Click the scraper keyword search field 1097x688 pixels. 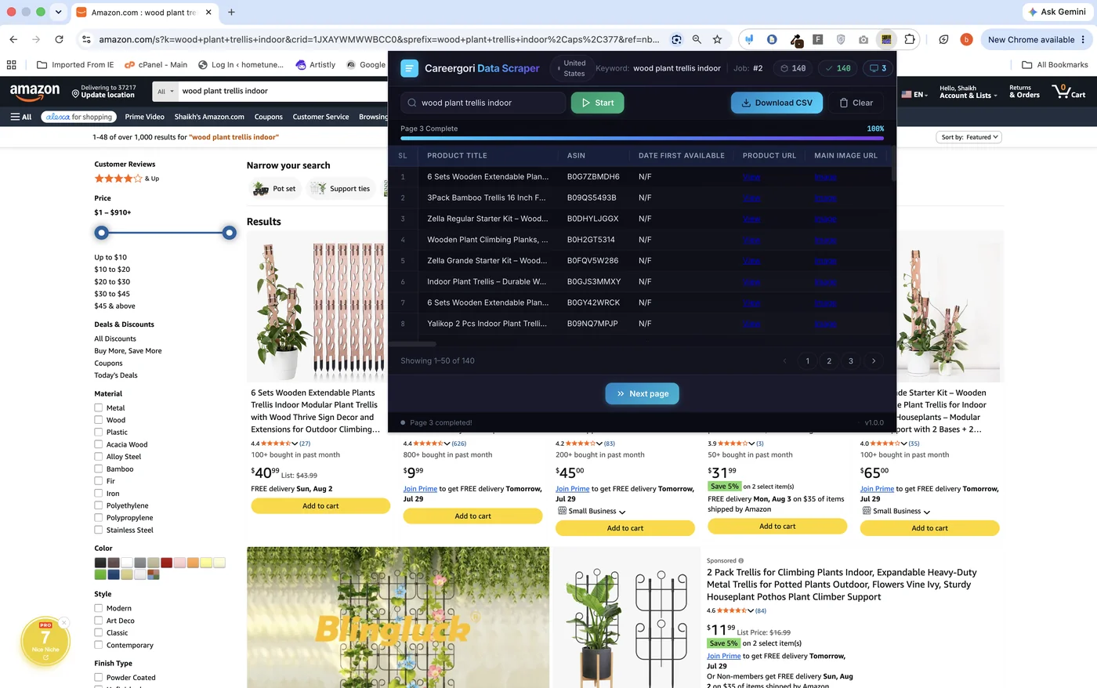tap(483, 103)
